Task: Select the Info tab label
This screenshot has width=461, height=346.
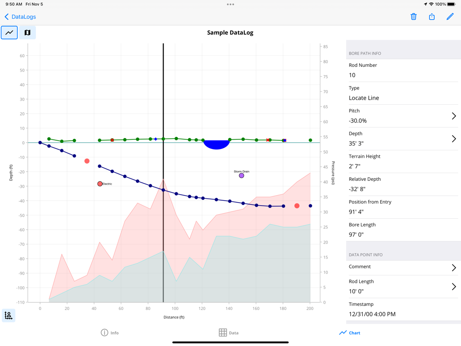Action: coord(114,333)
